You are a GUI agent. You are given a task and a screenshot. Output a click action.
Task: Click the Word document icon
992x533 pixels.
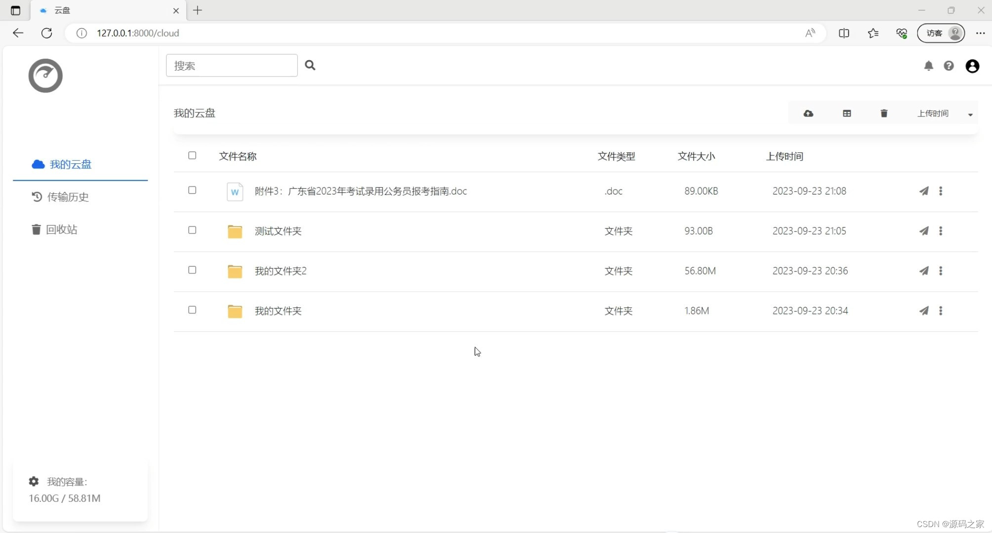click(x=235, y=191)
